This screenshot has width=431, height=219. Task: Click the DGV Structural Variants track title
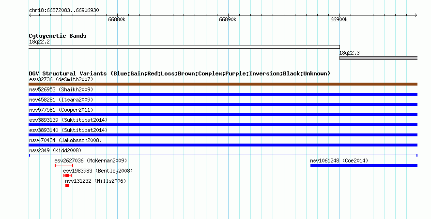click(180, 73)
